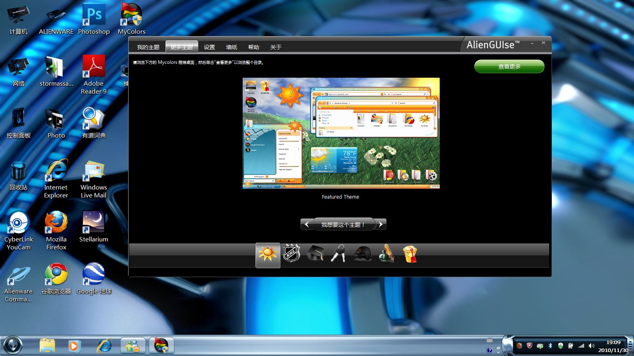The height and width of the screenshot is (356, 634).
Task: Go to the previous featured theme
Action: tap(306, 224)
